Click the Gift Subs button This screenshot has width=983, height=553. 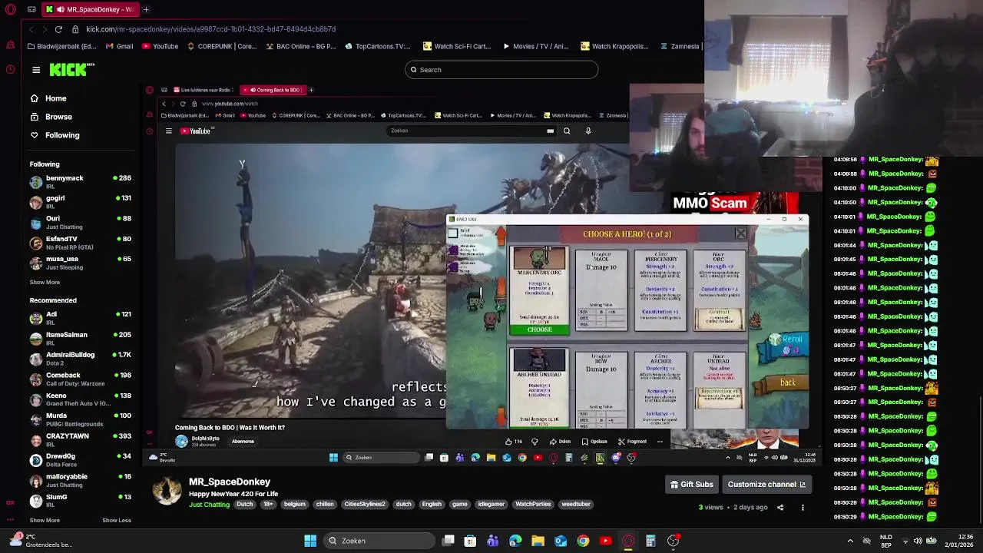pyautogui.click(x=692, y=485)
